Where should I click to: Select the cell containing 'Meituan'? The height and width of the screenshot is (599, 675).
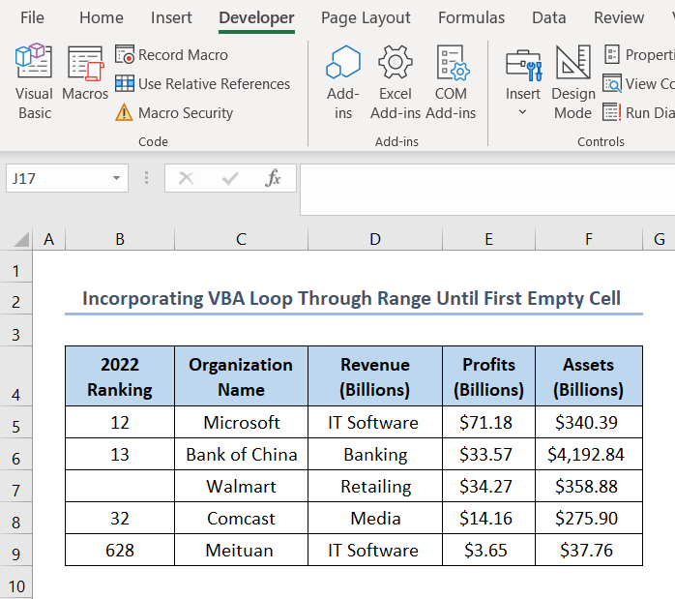click(241, 550)
